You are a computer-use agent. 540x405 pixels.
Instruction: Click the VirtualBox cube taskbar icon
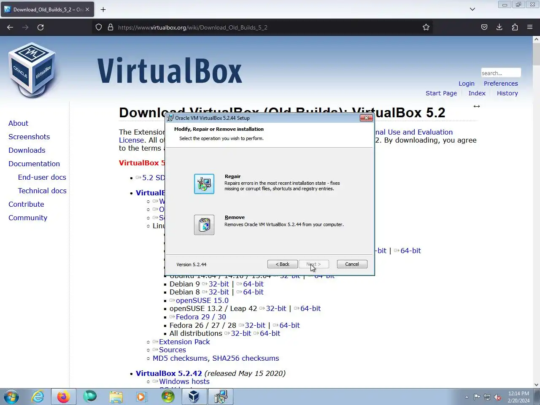194,397
